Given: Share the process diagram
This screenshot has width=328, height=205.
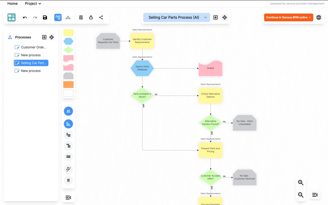Looking at the screenshot, I should point(101,17).
